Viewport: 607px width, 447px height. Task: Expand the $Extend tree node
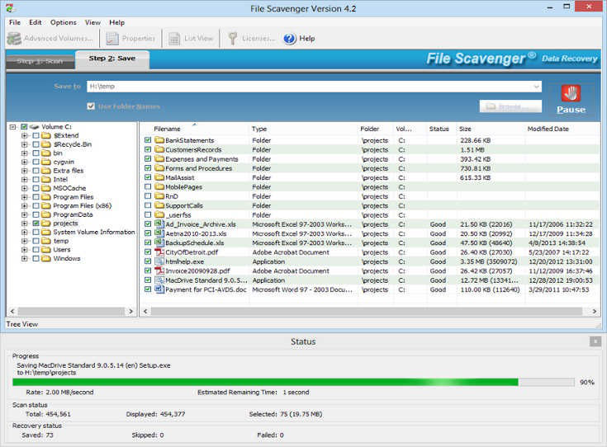[x=25, y=136]
